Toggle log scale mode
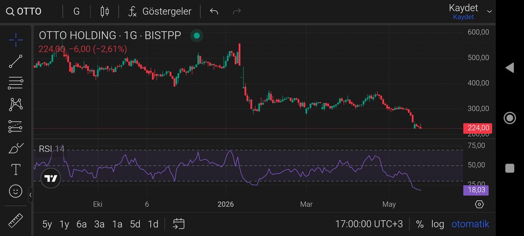Image resolution: width=524 pixels, height=236 pixels. 438,224
